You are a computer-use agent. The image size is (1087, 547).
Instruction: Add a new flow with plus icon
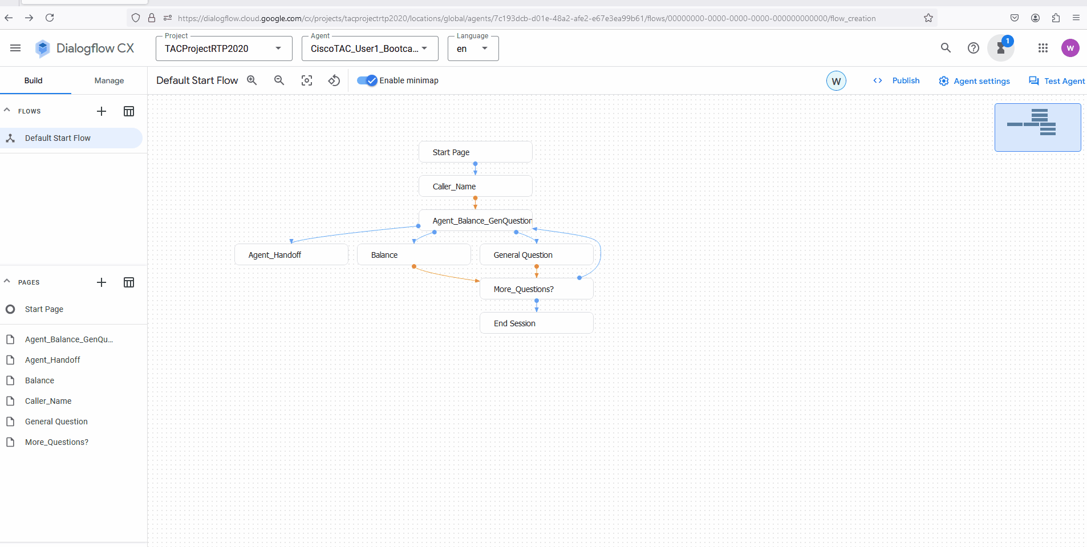(x=102, y=111)
